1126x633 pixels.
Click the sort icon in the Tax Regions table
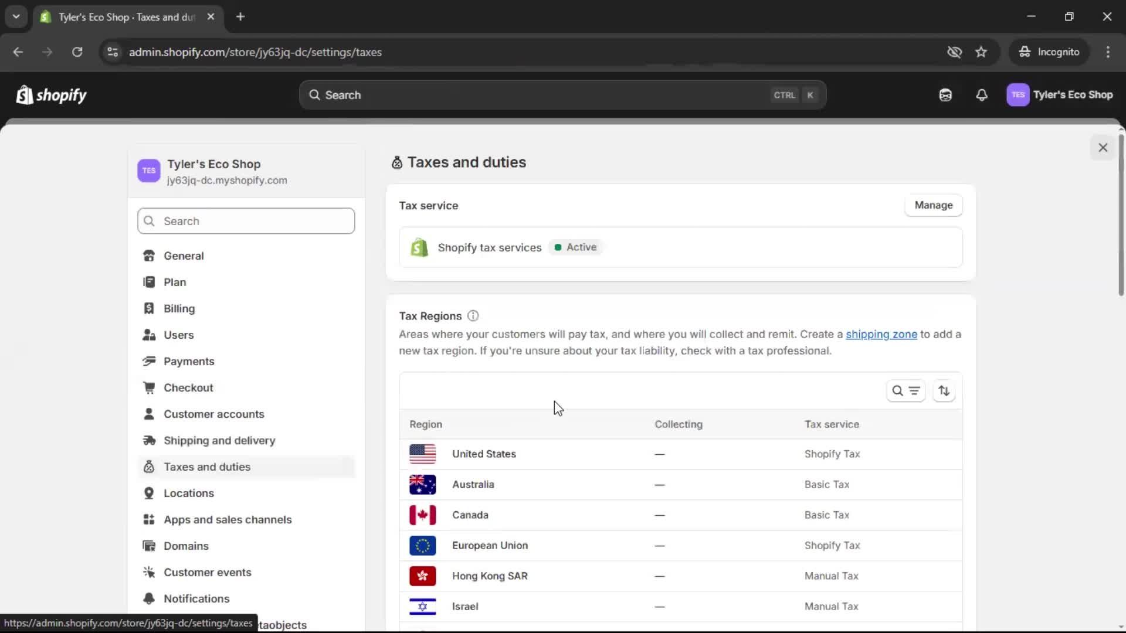tap(944, 391)
